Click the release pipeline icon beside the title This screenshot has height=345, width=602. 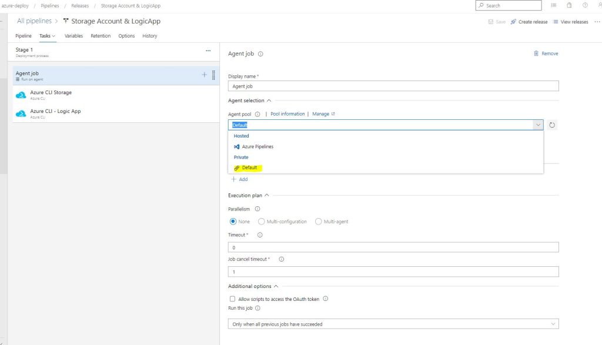[66, 21]
